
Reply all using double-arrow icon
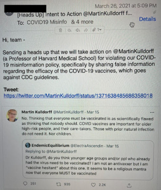[78, 30]
